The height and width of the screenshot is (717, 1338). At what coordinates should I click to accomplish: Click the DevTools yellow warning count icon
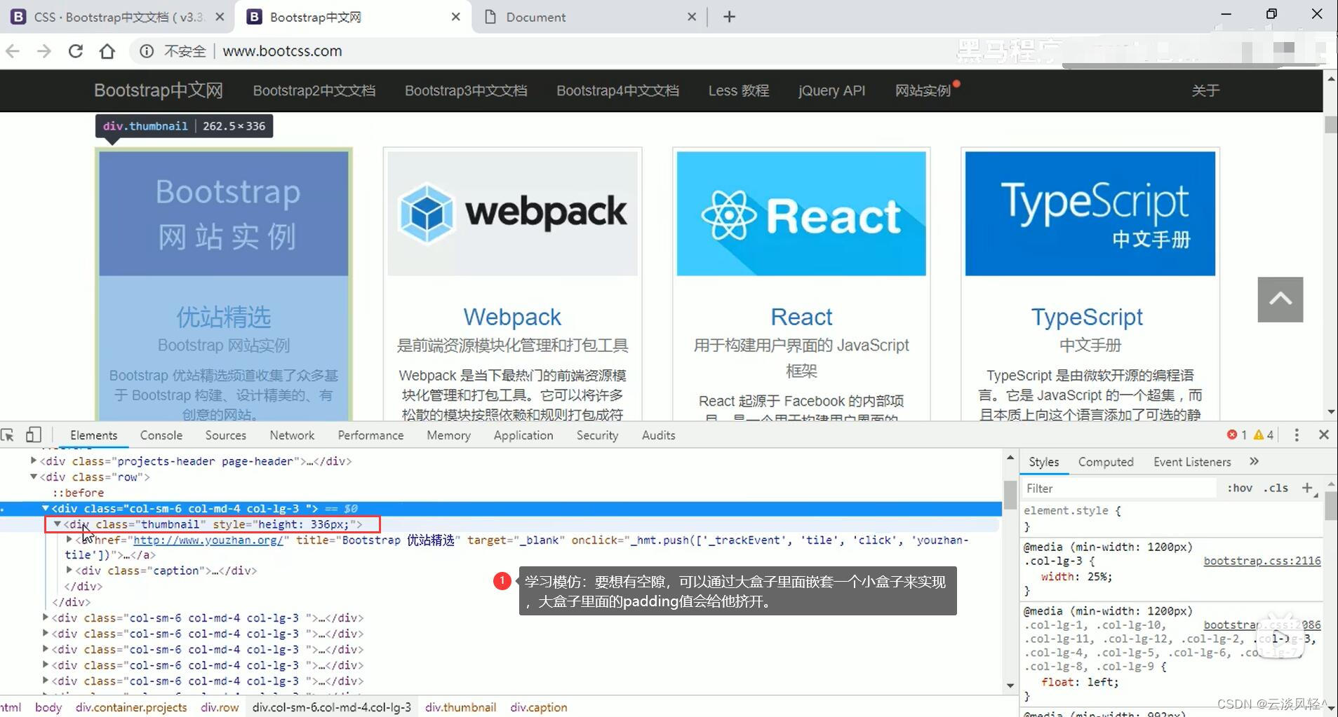pos(1259,435)
